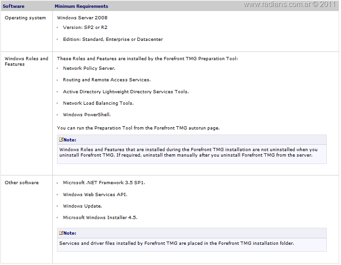Click Microsoft Windows Installer 4.5 item

pyautogui.click(x=100, y=218)
